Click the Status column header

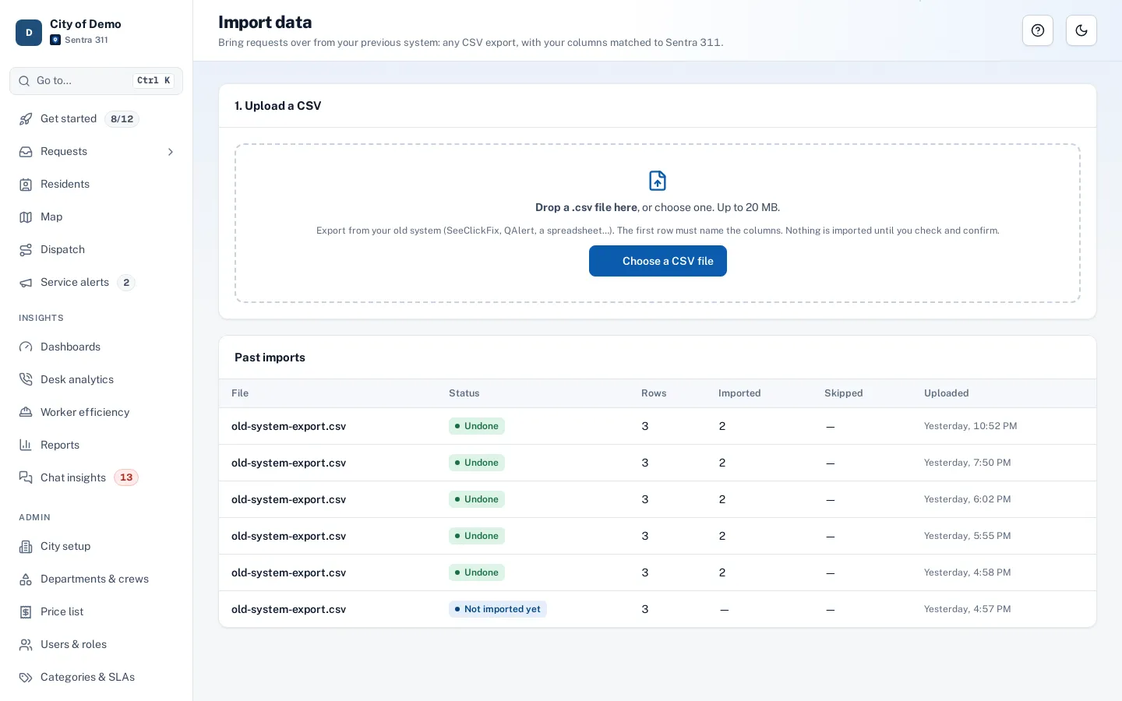point(464,393)
